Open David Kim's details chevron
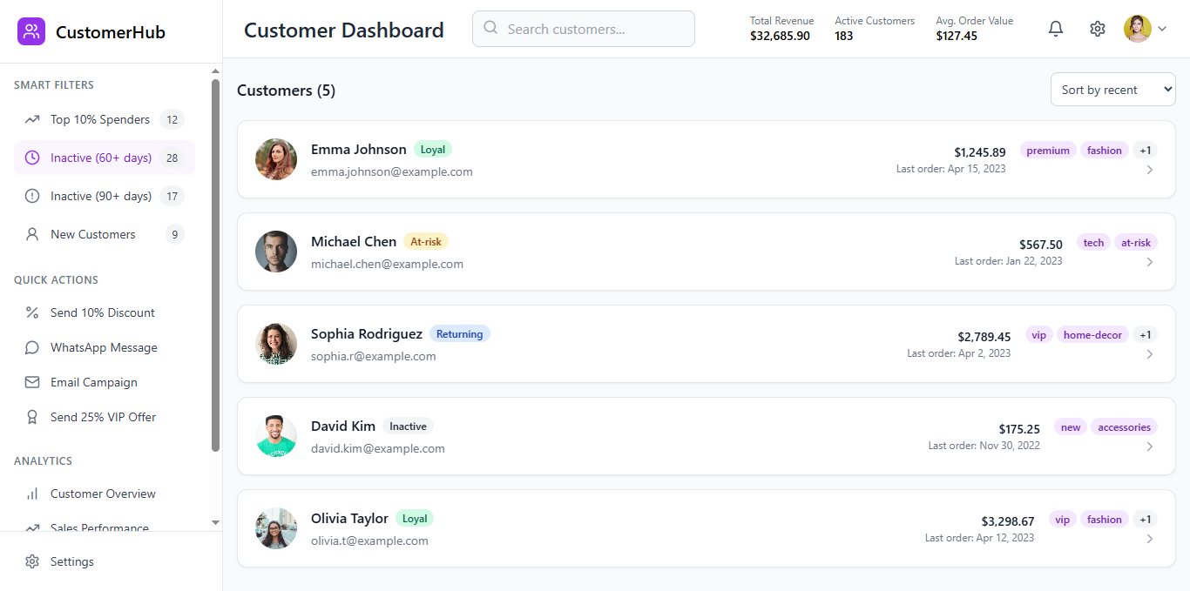The image size is (1190, 591). (1150, 447)
